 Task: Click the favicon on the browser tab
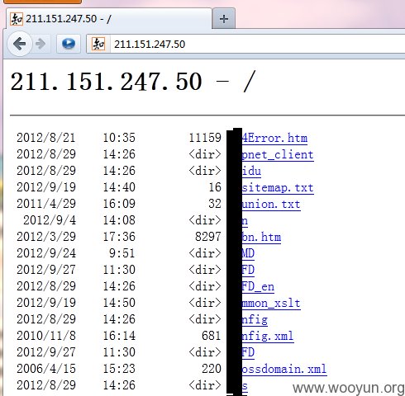point(17,19)
